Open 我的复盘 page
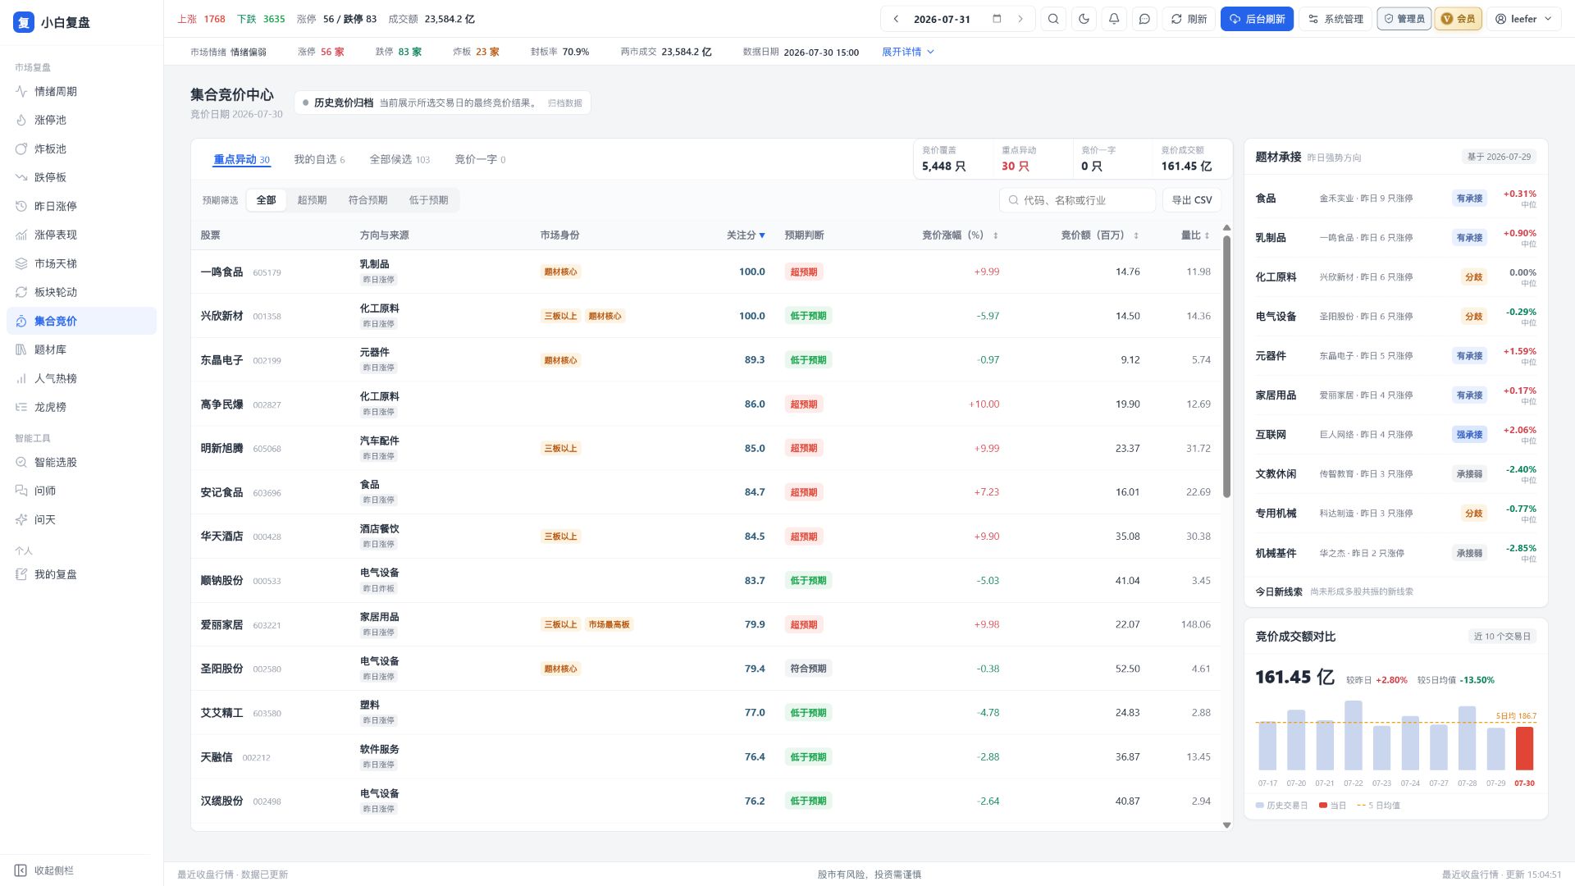This screenshot has width=1575, height=886. click(81, 574)
